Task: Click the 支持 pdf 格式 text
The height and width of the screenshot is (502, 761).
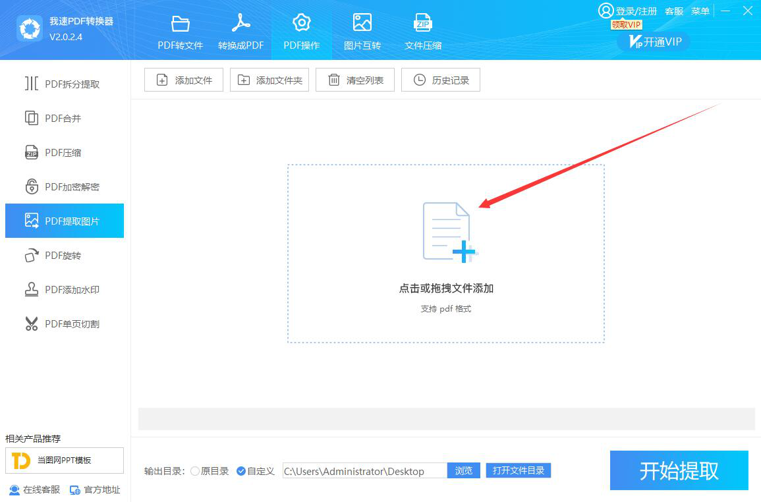Action: pos(446,309)
